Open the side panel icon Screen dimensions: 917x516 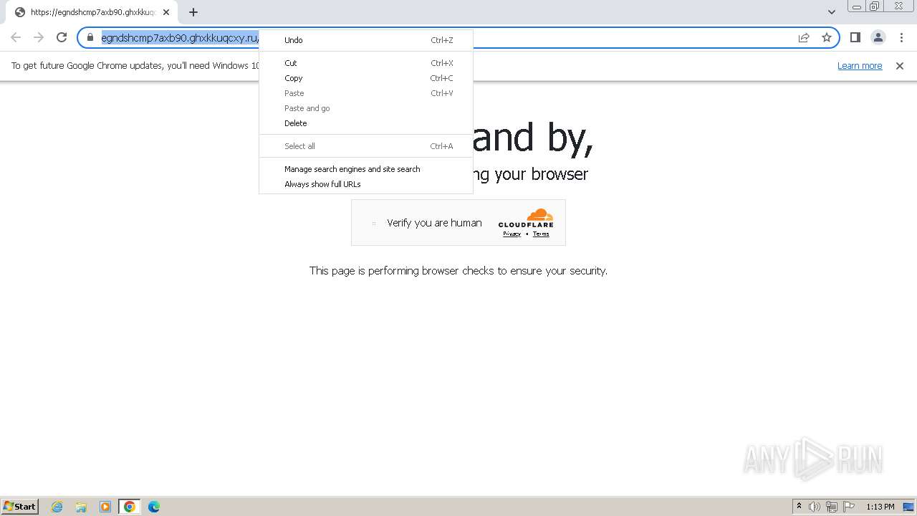pos(855,37)
